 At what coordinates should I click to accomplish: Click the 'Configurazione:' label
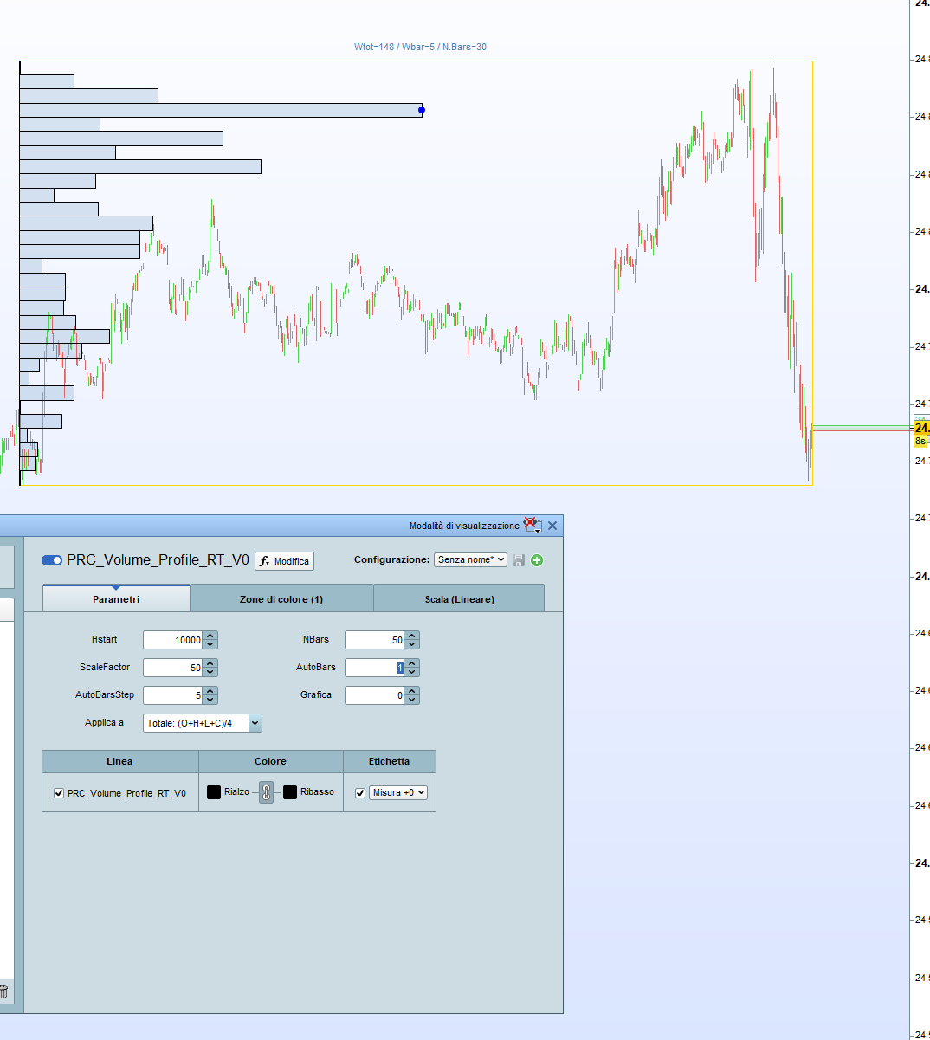pyautogui.click(x=391, y=559)
